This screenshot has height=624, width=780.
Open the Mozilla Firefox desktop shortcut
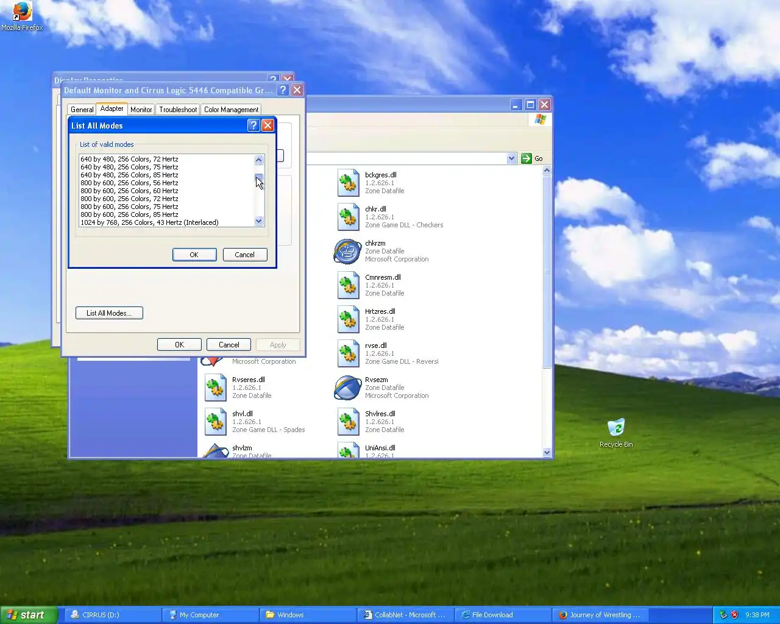coord(22,16)
